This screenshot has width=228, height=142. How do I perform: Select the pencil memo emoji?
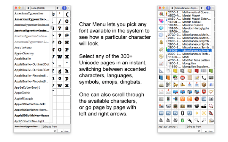tap(197, 78)
